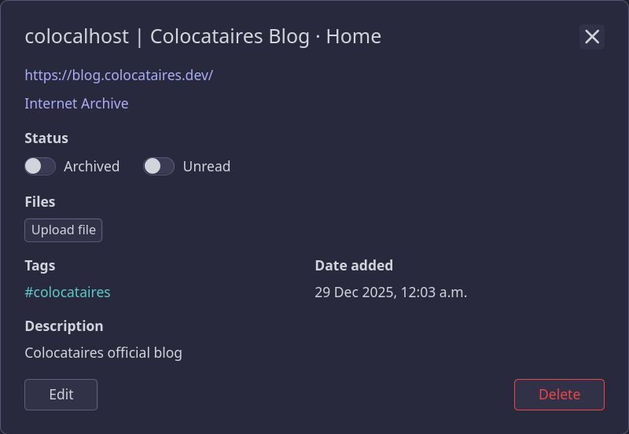Enable the Unread switch
Screen dimensions: 629x434
coord(159,167)
